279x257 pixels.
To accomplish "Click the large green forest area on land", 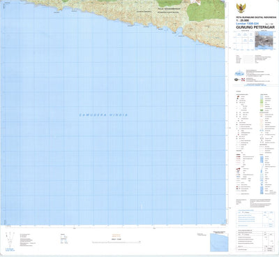I will click(x=205, y=11).
